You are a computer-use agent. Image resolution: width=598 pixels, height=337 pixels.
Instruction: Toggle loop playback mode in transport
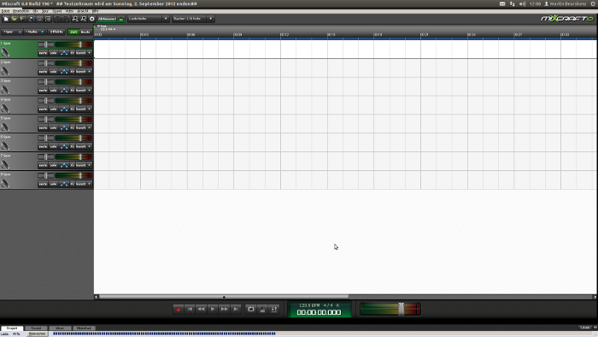250,309
